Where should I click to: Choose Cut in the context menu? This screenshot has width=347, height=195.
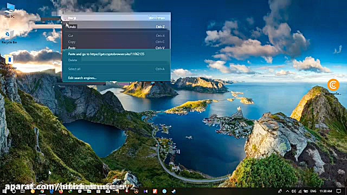pyautogui.click(x=117, y=36)
